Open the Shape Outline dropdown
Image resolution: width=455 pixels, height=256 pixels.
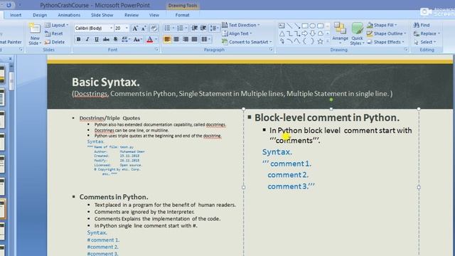tap(386, 33)
